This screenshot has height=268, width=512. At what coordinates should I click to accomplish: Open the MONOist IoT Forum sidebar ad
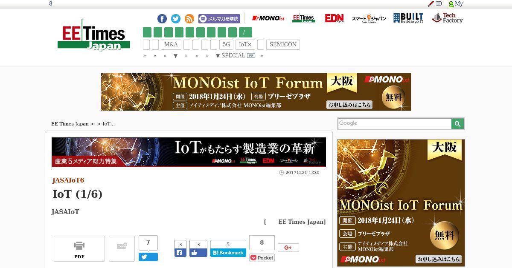[401, 203]
